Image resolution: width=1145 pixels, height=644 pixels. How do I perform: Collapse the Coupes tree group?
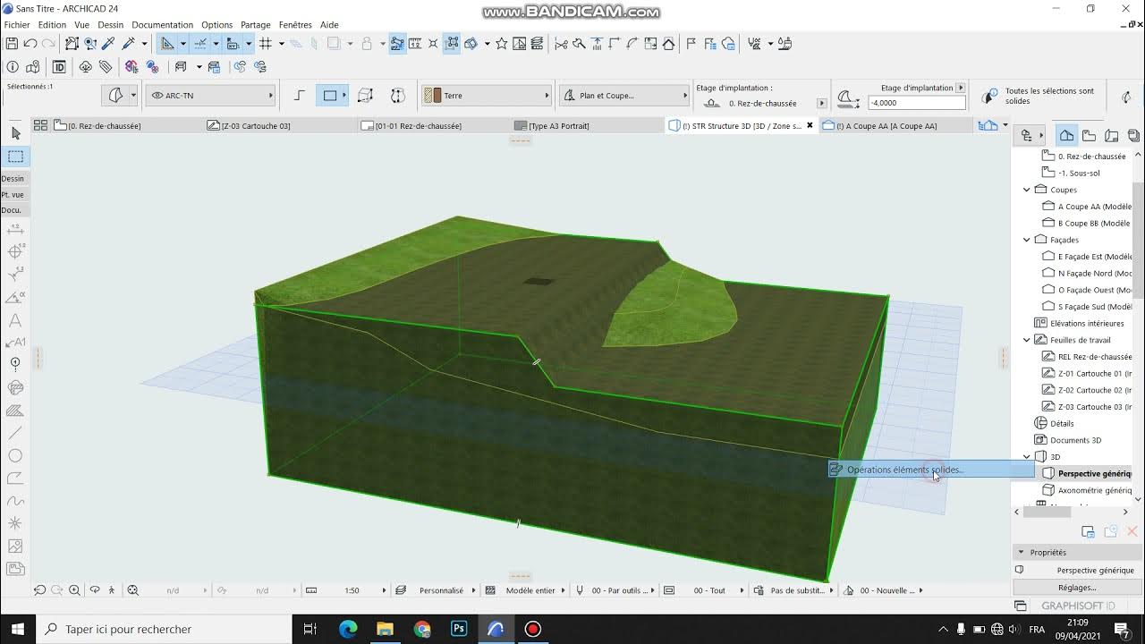pos(1027,190)
